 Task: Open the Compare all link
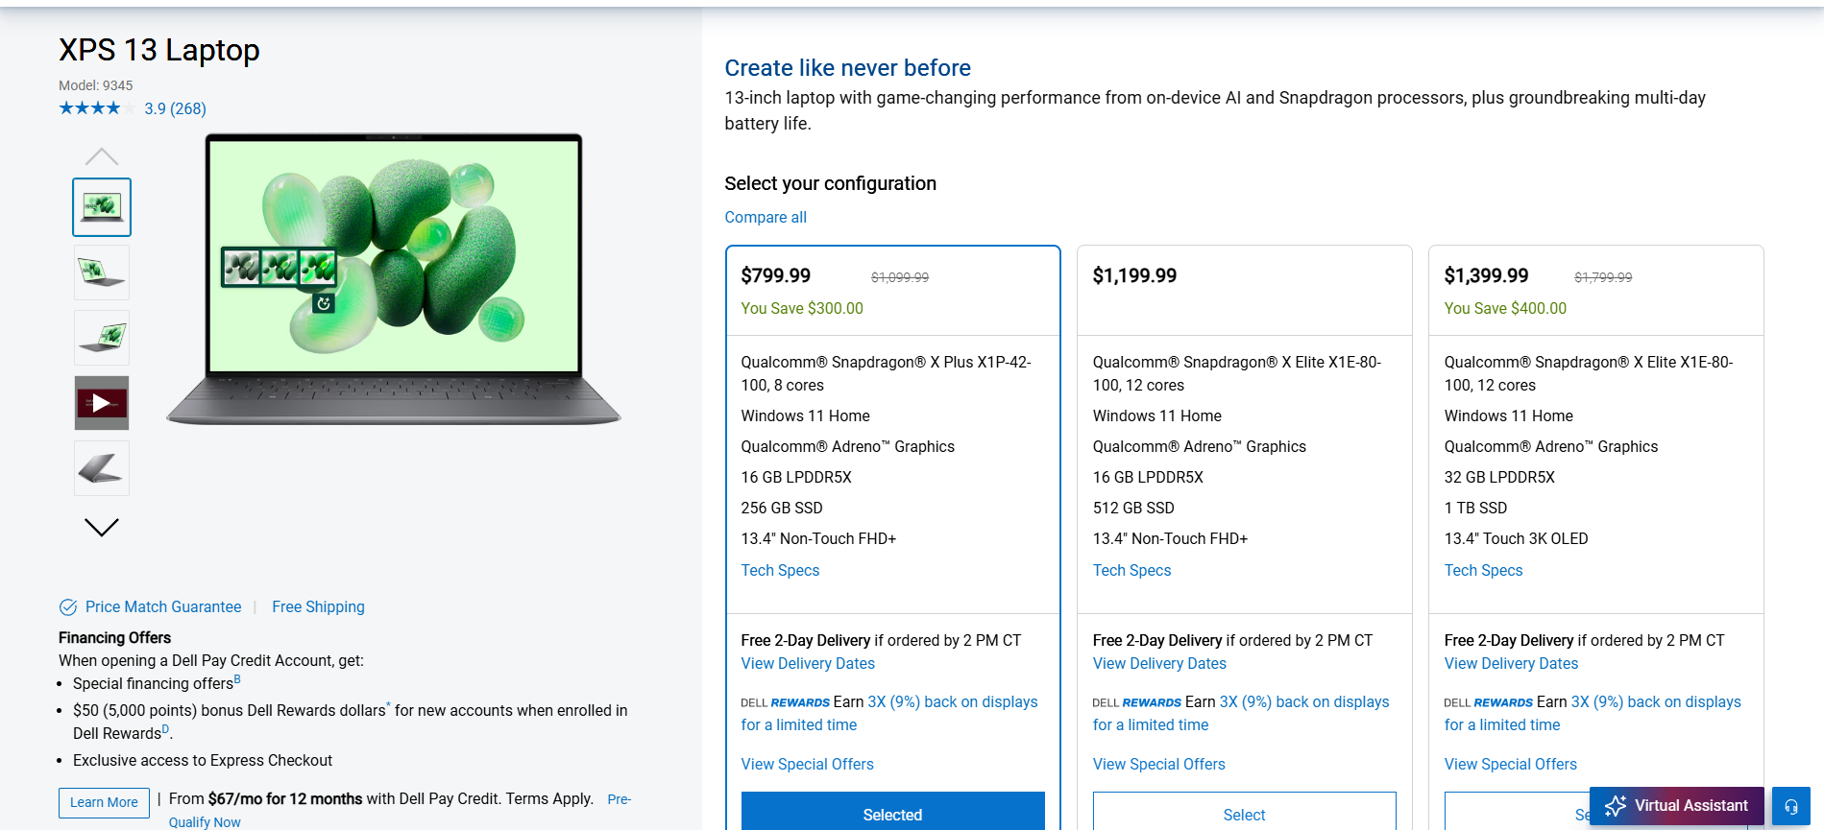pos(766,217)
